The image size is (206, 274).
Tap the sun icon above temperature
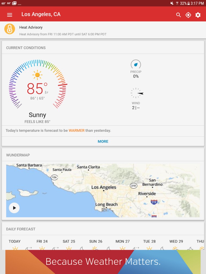click(37, 75)
